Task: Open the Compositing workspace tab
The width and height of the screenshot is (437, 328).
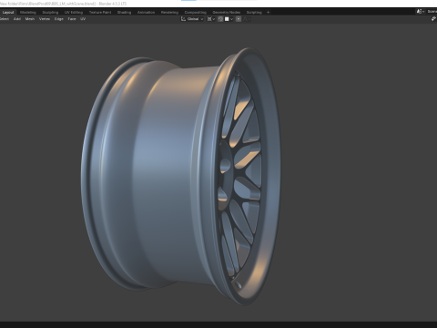Action: 196,12
